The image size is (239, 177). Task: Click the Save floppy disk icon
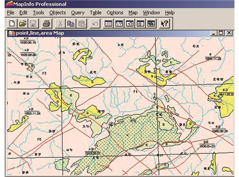pos(33,23)
